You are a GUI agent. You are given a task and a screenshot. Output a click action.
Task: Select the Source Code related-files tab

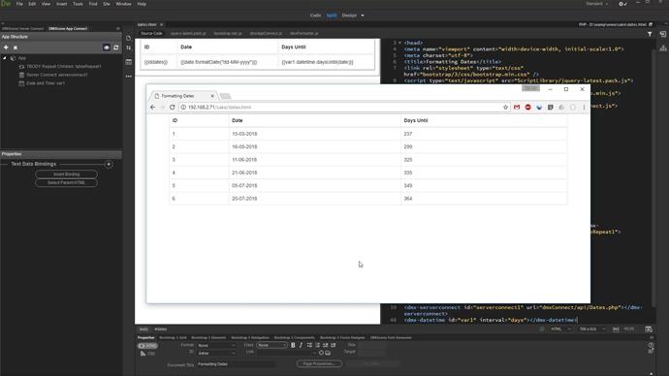tap(151, 33)
